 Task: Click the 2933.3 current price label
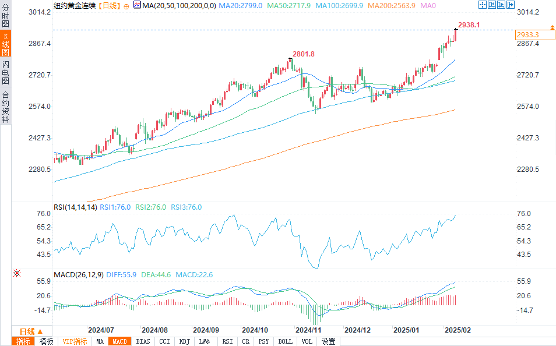[x=528, y=35]
